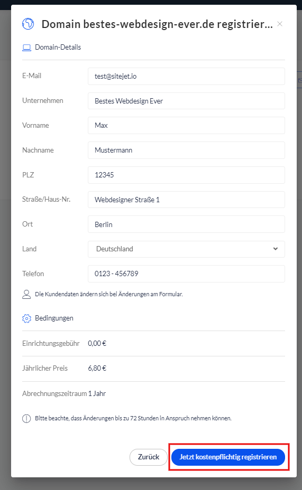The height and width of the screenshot is (490, 302).
Task: Click the Domain-Details section heading
Action: point(58,47)
